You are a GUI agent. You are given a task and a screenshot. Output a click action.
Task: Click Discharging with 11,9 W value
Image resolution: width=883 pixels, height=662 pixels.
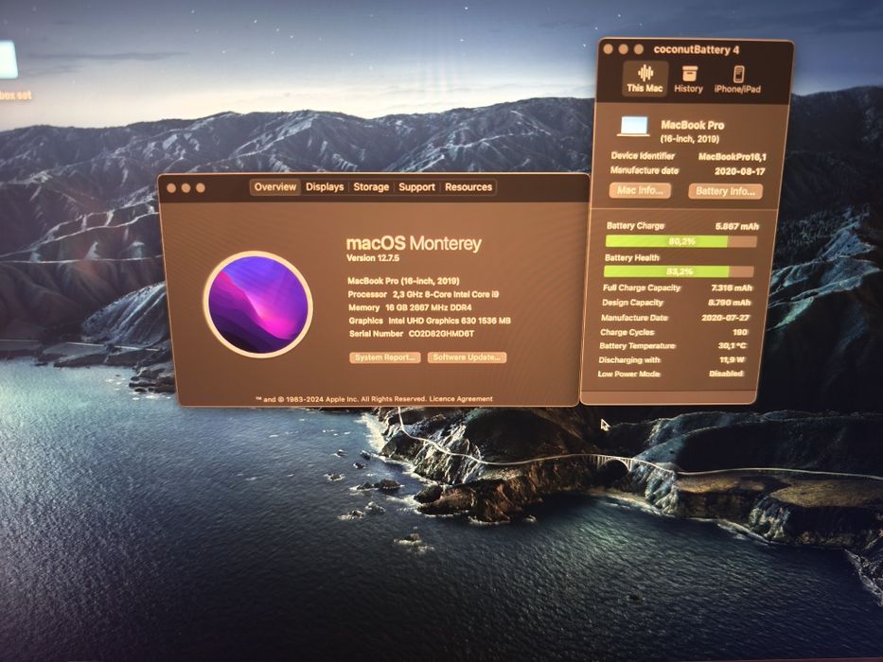tap(733, 359)
